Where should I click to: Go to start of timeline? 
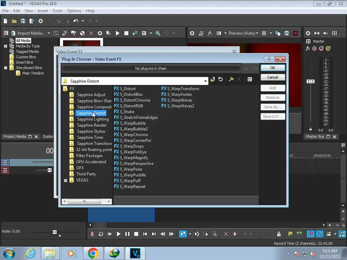(145, 234)
